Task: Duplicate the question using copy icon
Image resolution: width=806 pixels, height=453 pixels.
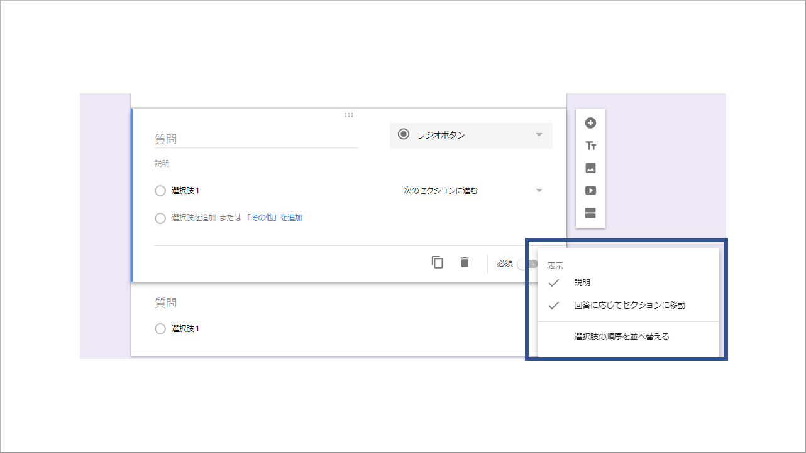Action: [437, 262]
